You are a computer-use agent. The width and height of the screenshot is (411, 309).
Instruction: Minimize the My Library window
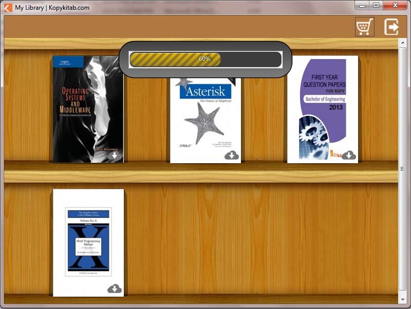click(x=362, y=6)
